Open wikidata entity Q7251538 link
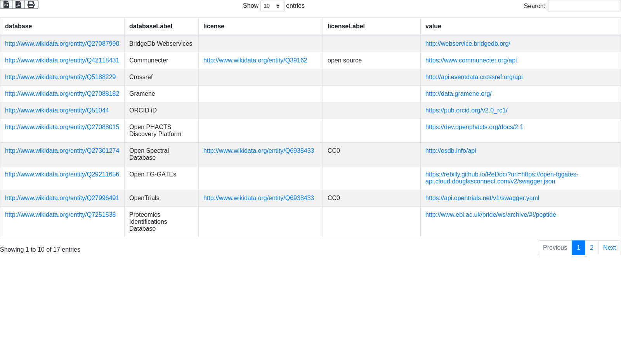This screenshot has width=621, height=349. pyautogui.click(x=60, y=215)
